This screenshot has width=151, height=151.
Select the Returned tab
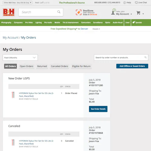click(x=42, y=66)
